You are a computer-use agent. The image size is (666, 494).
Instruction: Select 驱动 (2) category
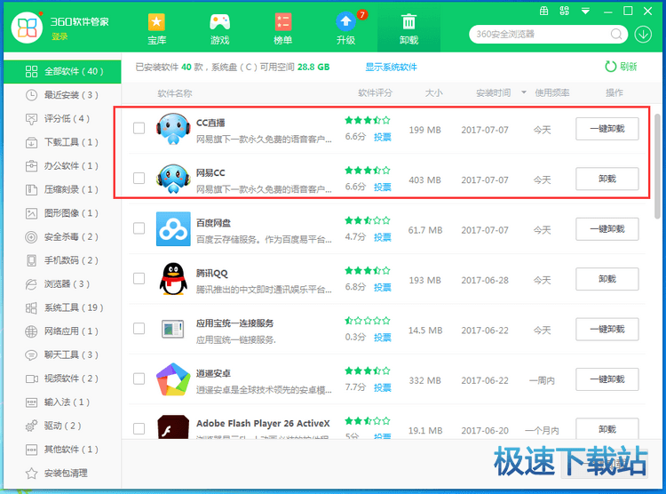coord(62,426)
